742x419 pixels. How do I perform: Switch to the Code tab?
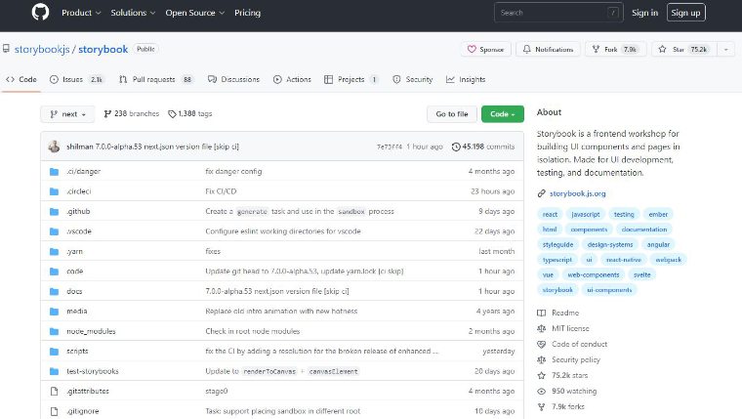coord(21,79)
